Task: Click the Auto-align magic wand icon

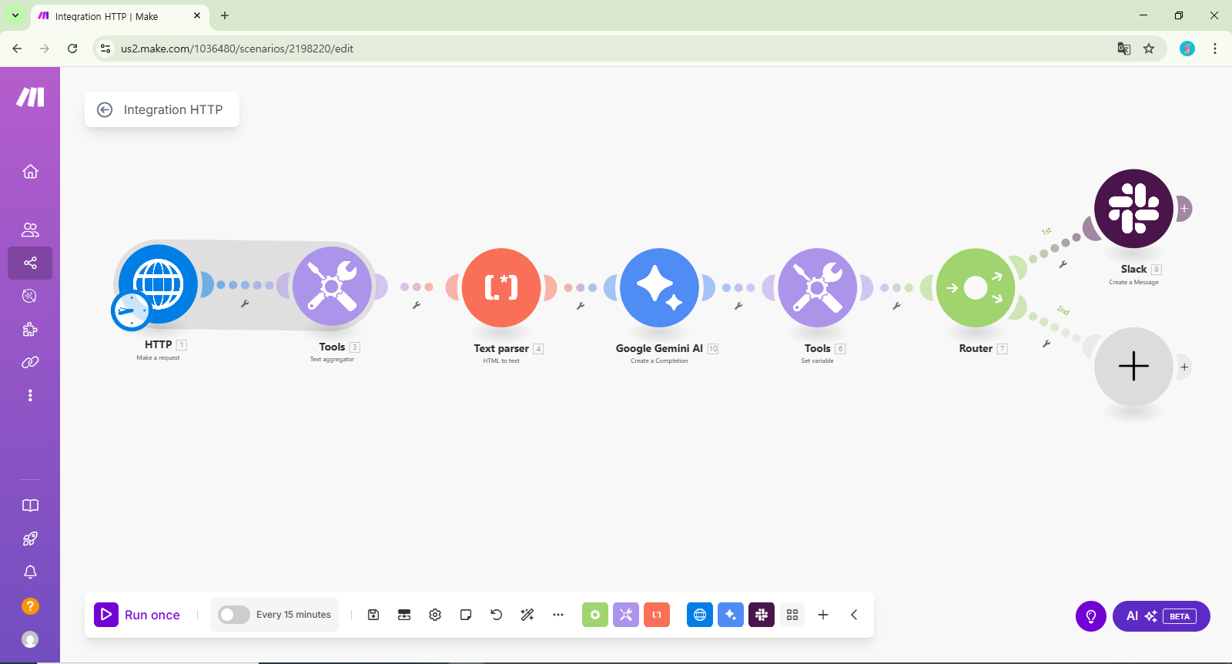Action: pyautogui.click(x=527, y=615)
